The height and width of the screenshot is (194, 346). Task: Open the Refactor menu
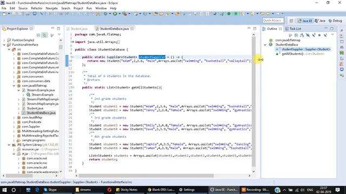37,9
